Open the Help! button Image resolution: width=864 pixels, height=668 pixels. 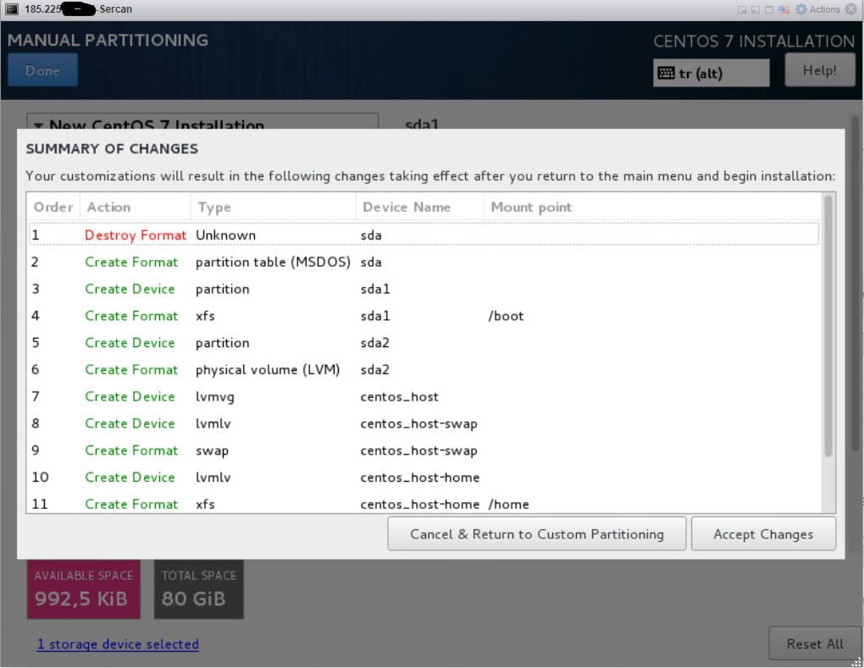[819, 70]
